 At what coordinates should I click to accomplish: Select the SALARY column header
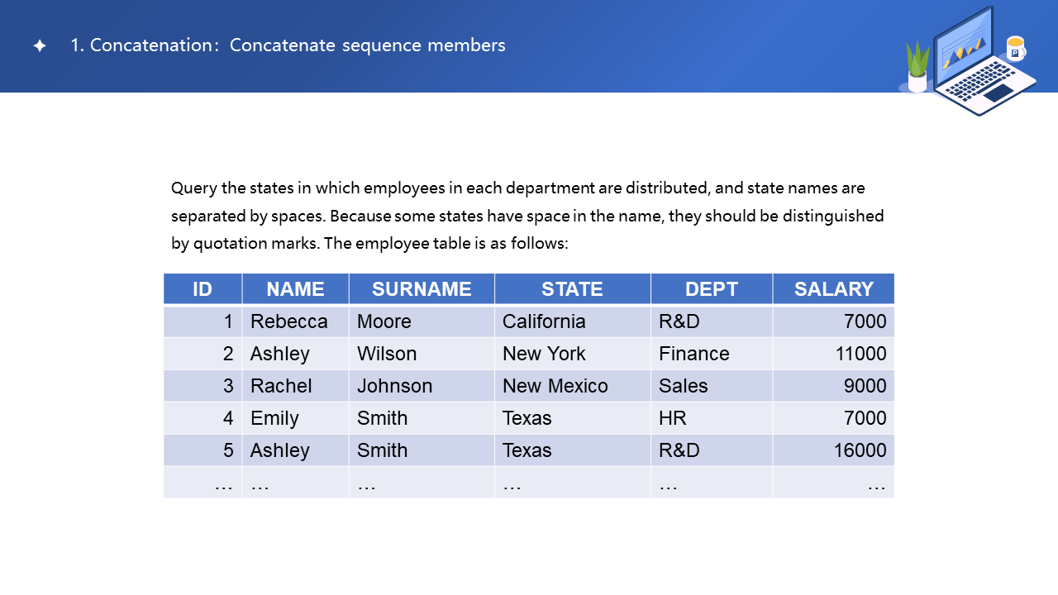[833, 289]
